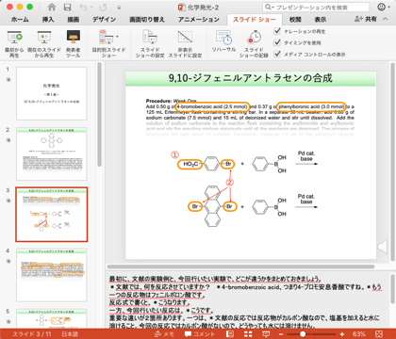Toggle the narration playback checkbox
The height and width of the screenshot is (339, 396).
point(277,31)
